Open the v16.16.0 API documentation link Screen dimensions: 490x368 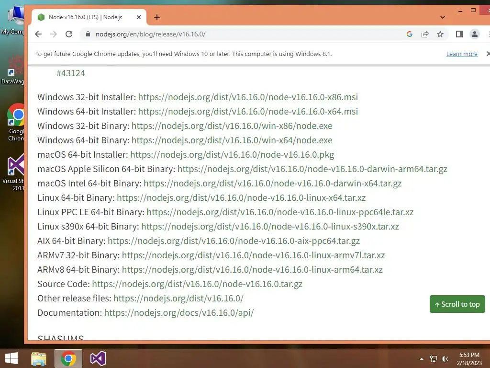[x=179, y=313]
